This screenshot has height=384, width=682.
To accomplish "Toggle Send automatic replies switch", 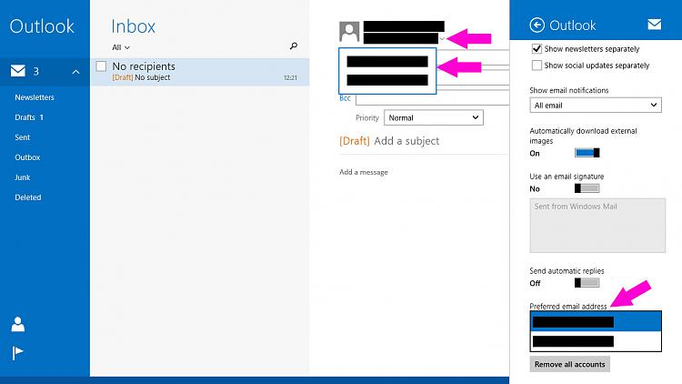I will click(x=587, y=283).
